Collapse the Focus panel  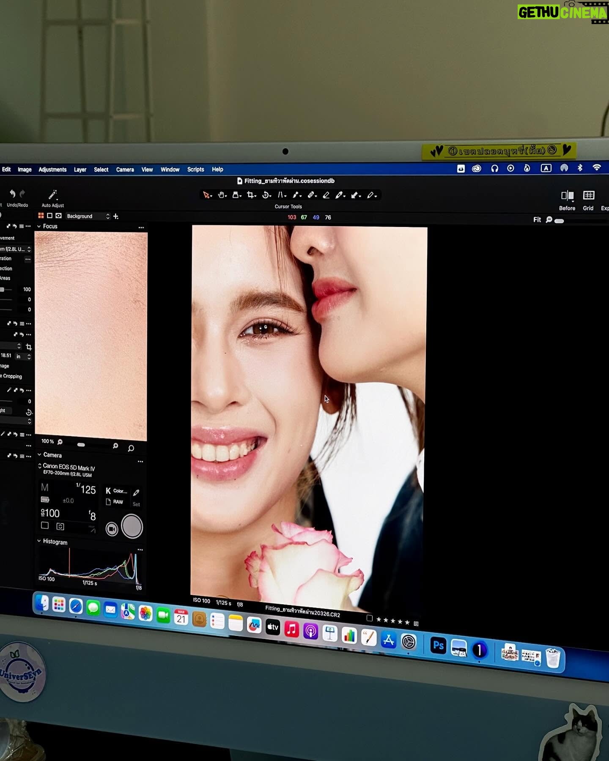click(x=39, y=227)
